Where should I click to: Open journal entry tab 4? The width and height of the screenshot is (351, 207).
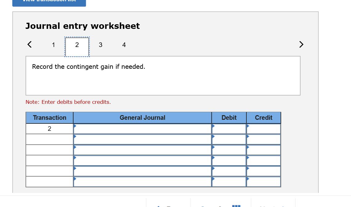pos(124,45)
